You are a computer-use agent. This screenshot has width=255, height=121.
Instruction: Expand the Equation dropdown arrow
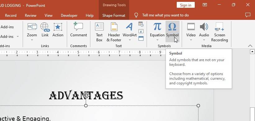pos(157,40)
